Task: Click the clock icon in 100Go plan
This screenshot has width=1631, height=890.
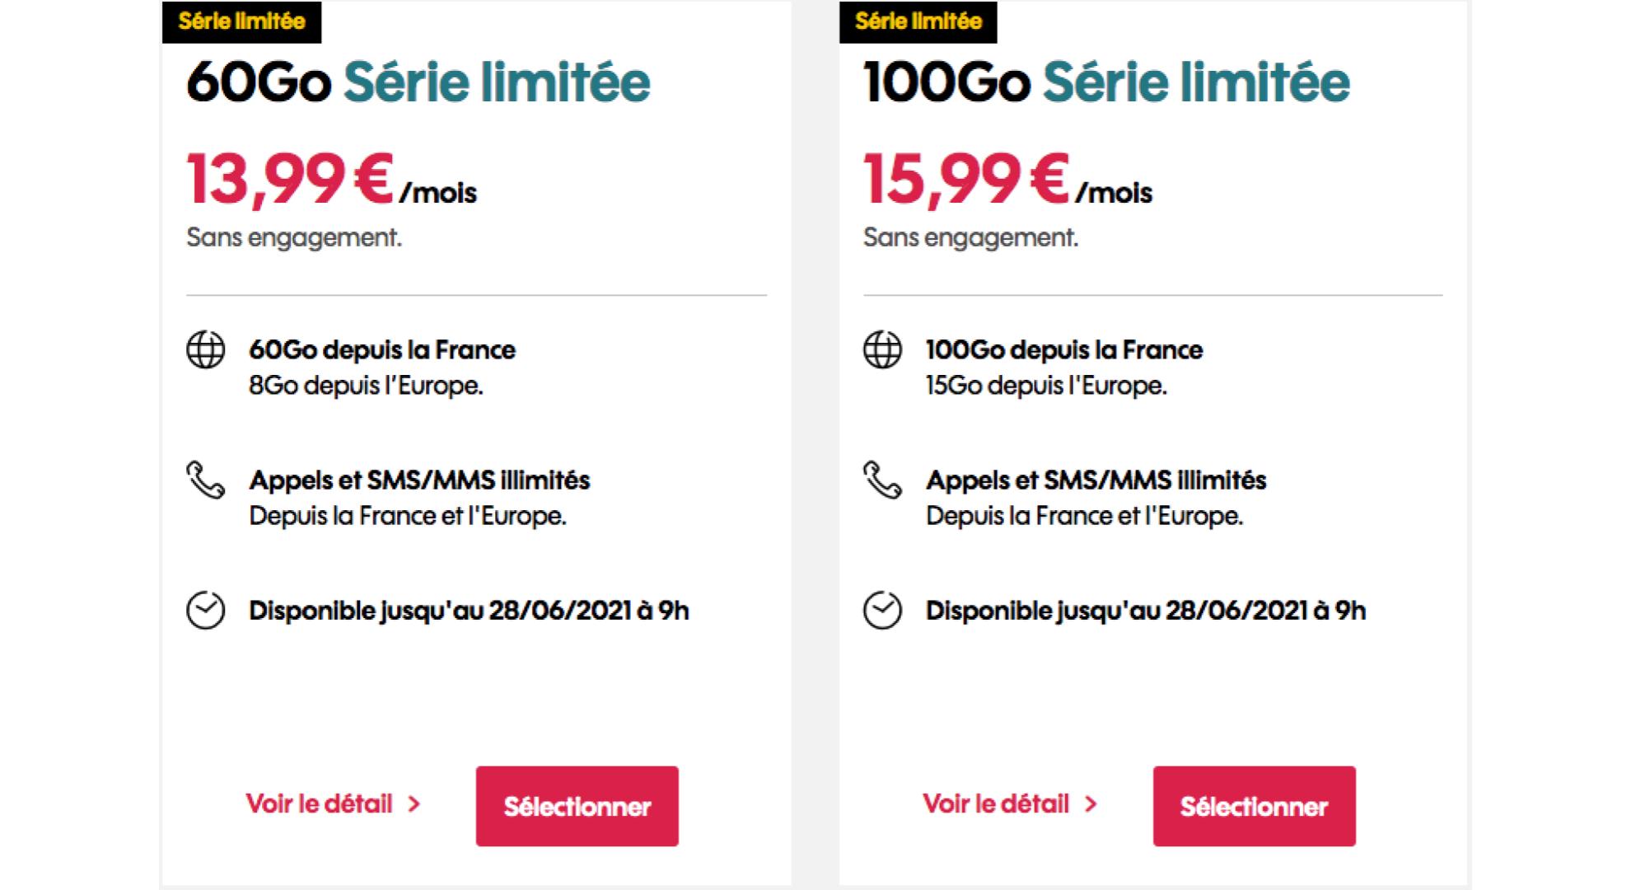Action: click(x=882, y=611)
